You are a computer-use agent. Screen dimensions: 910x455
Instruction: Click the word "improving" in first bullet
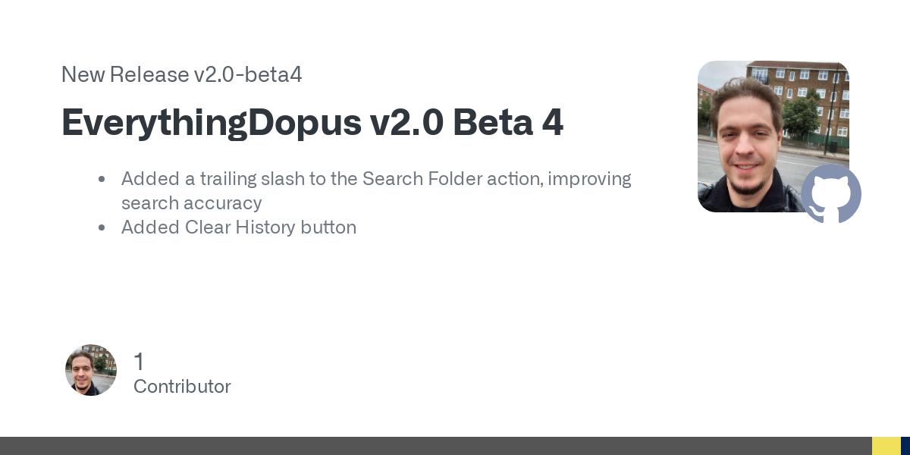pos(589,179)
